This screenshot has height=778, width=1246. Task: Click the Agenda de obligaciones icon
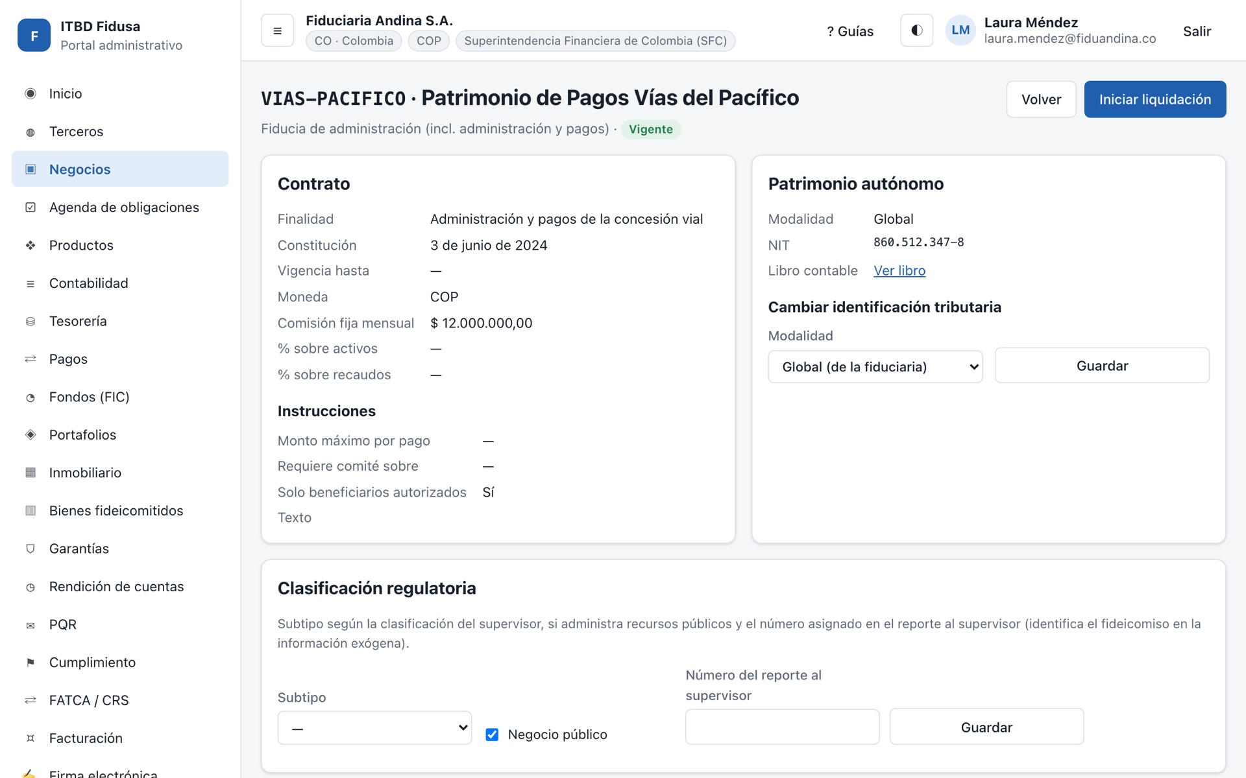pyautogui.click(x=31, y=207)
